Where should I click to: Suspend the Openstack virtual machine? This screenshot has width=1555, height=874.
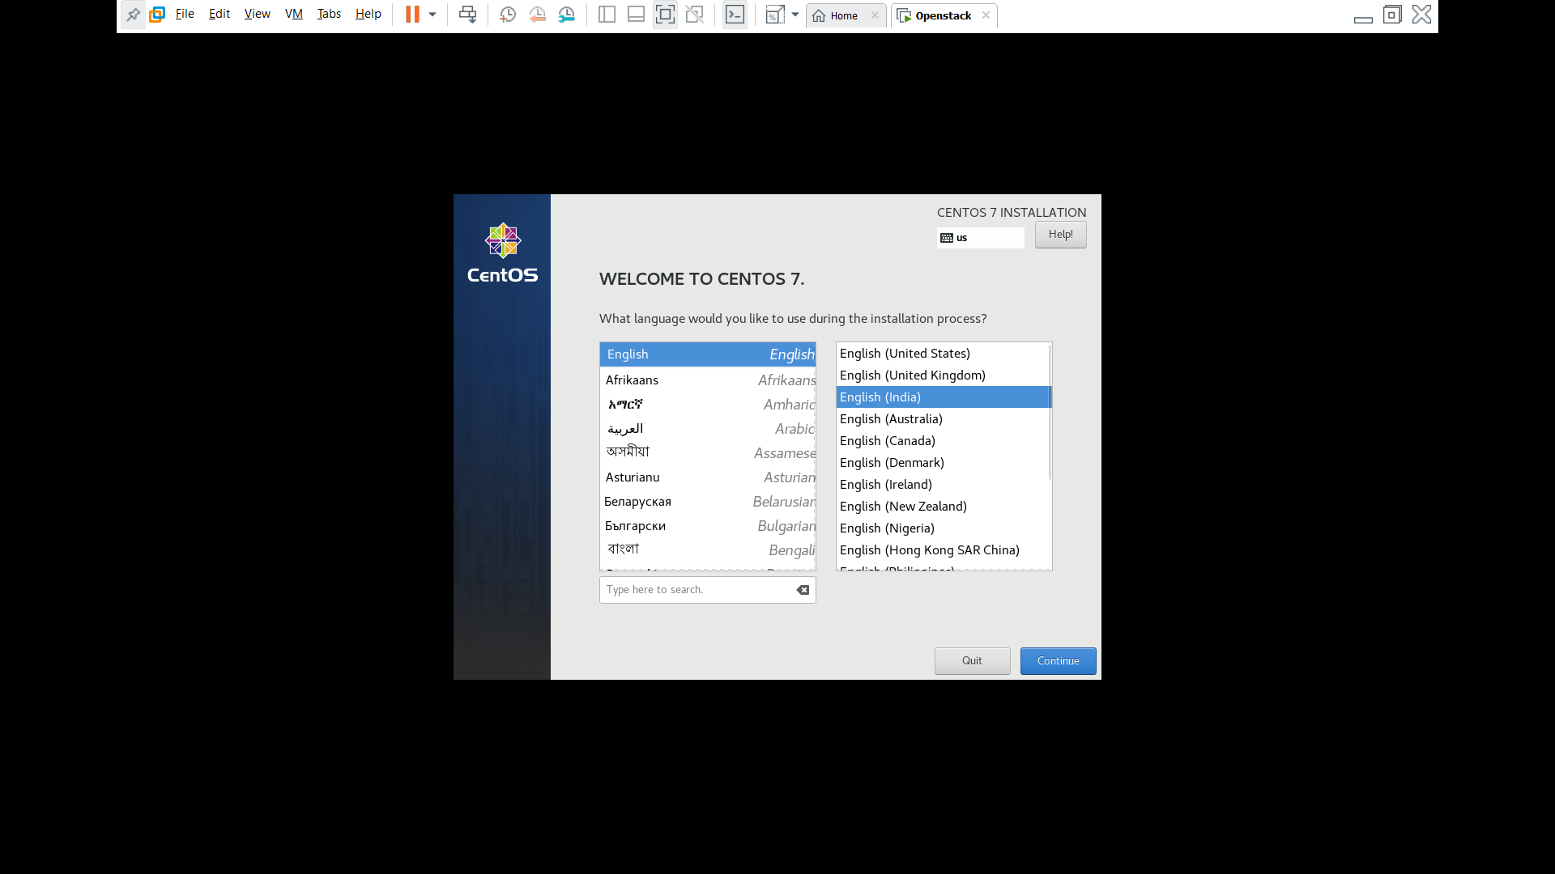coord(413,14)
